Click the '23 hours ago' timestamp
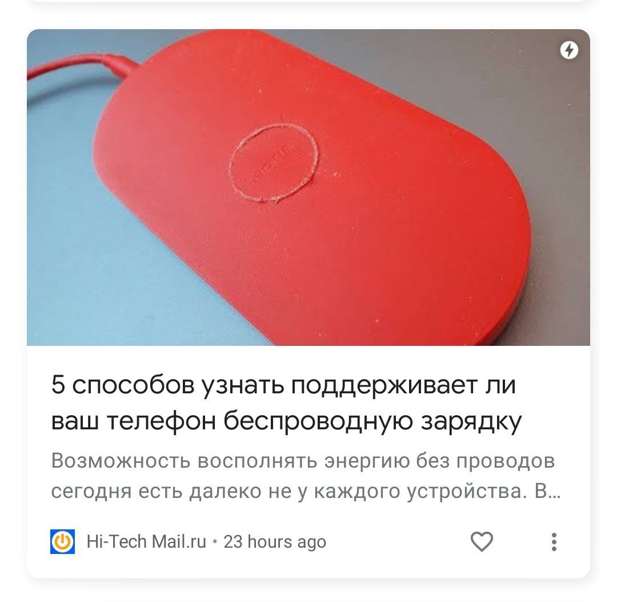 tap(275, 542)
